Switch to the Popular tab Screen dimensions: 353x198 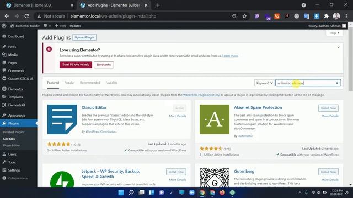(x=69, y=82)
